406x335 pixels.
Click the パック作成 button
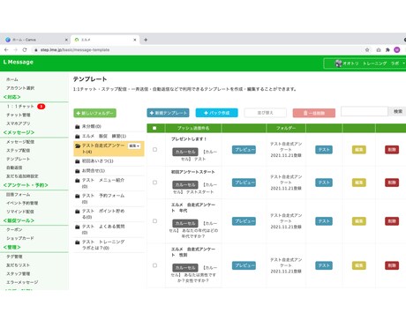tap(217, 113)
